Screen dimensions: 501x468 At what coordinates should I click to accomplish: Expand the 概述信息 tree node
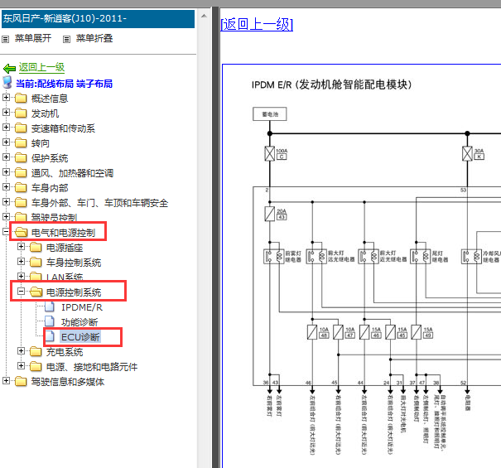pos(6,97)
